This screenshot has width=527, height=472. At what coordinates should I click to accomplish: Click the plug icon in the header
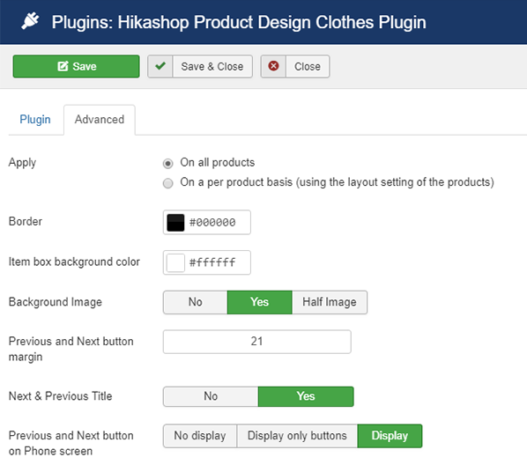pyautogui.click(x=30, y=21)
